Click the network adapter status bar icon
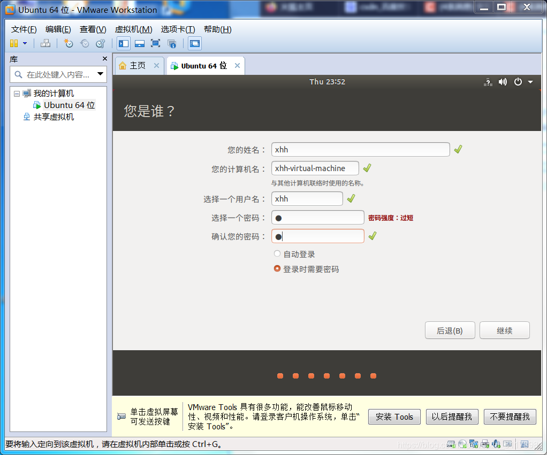Screen dimensions: 547x455 [474, 444]
